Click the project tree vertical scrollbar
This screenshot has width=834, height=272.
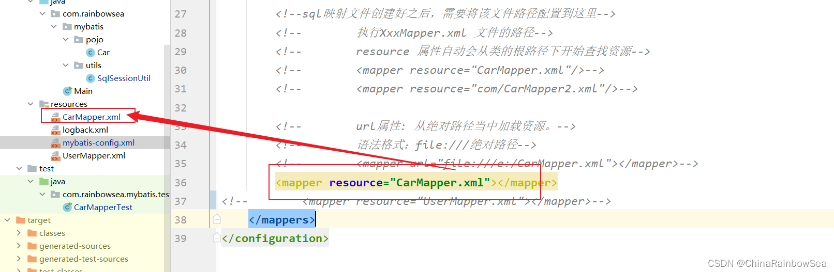[x=167, y=155]
